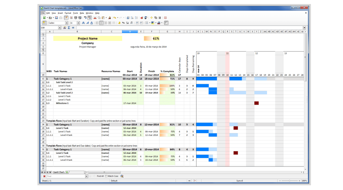
Task: Close the Find toolbar
Action: pos(44,176)
